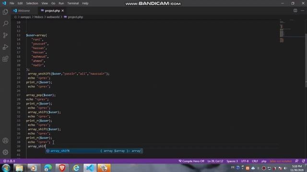Open the Edit menu
This screenshot has height=172, width=307.
pos(20,3)
